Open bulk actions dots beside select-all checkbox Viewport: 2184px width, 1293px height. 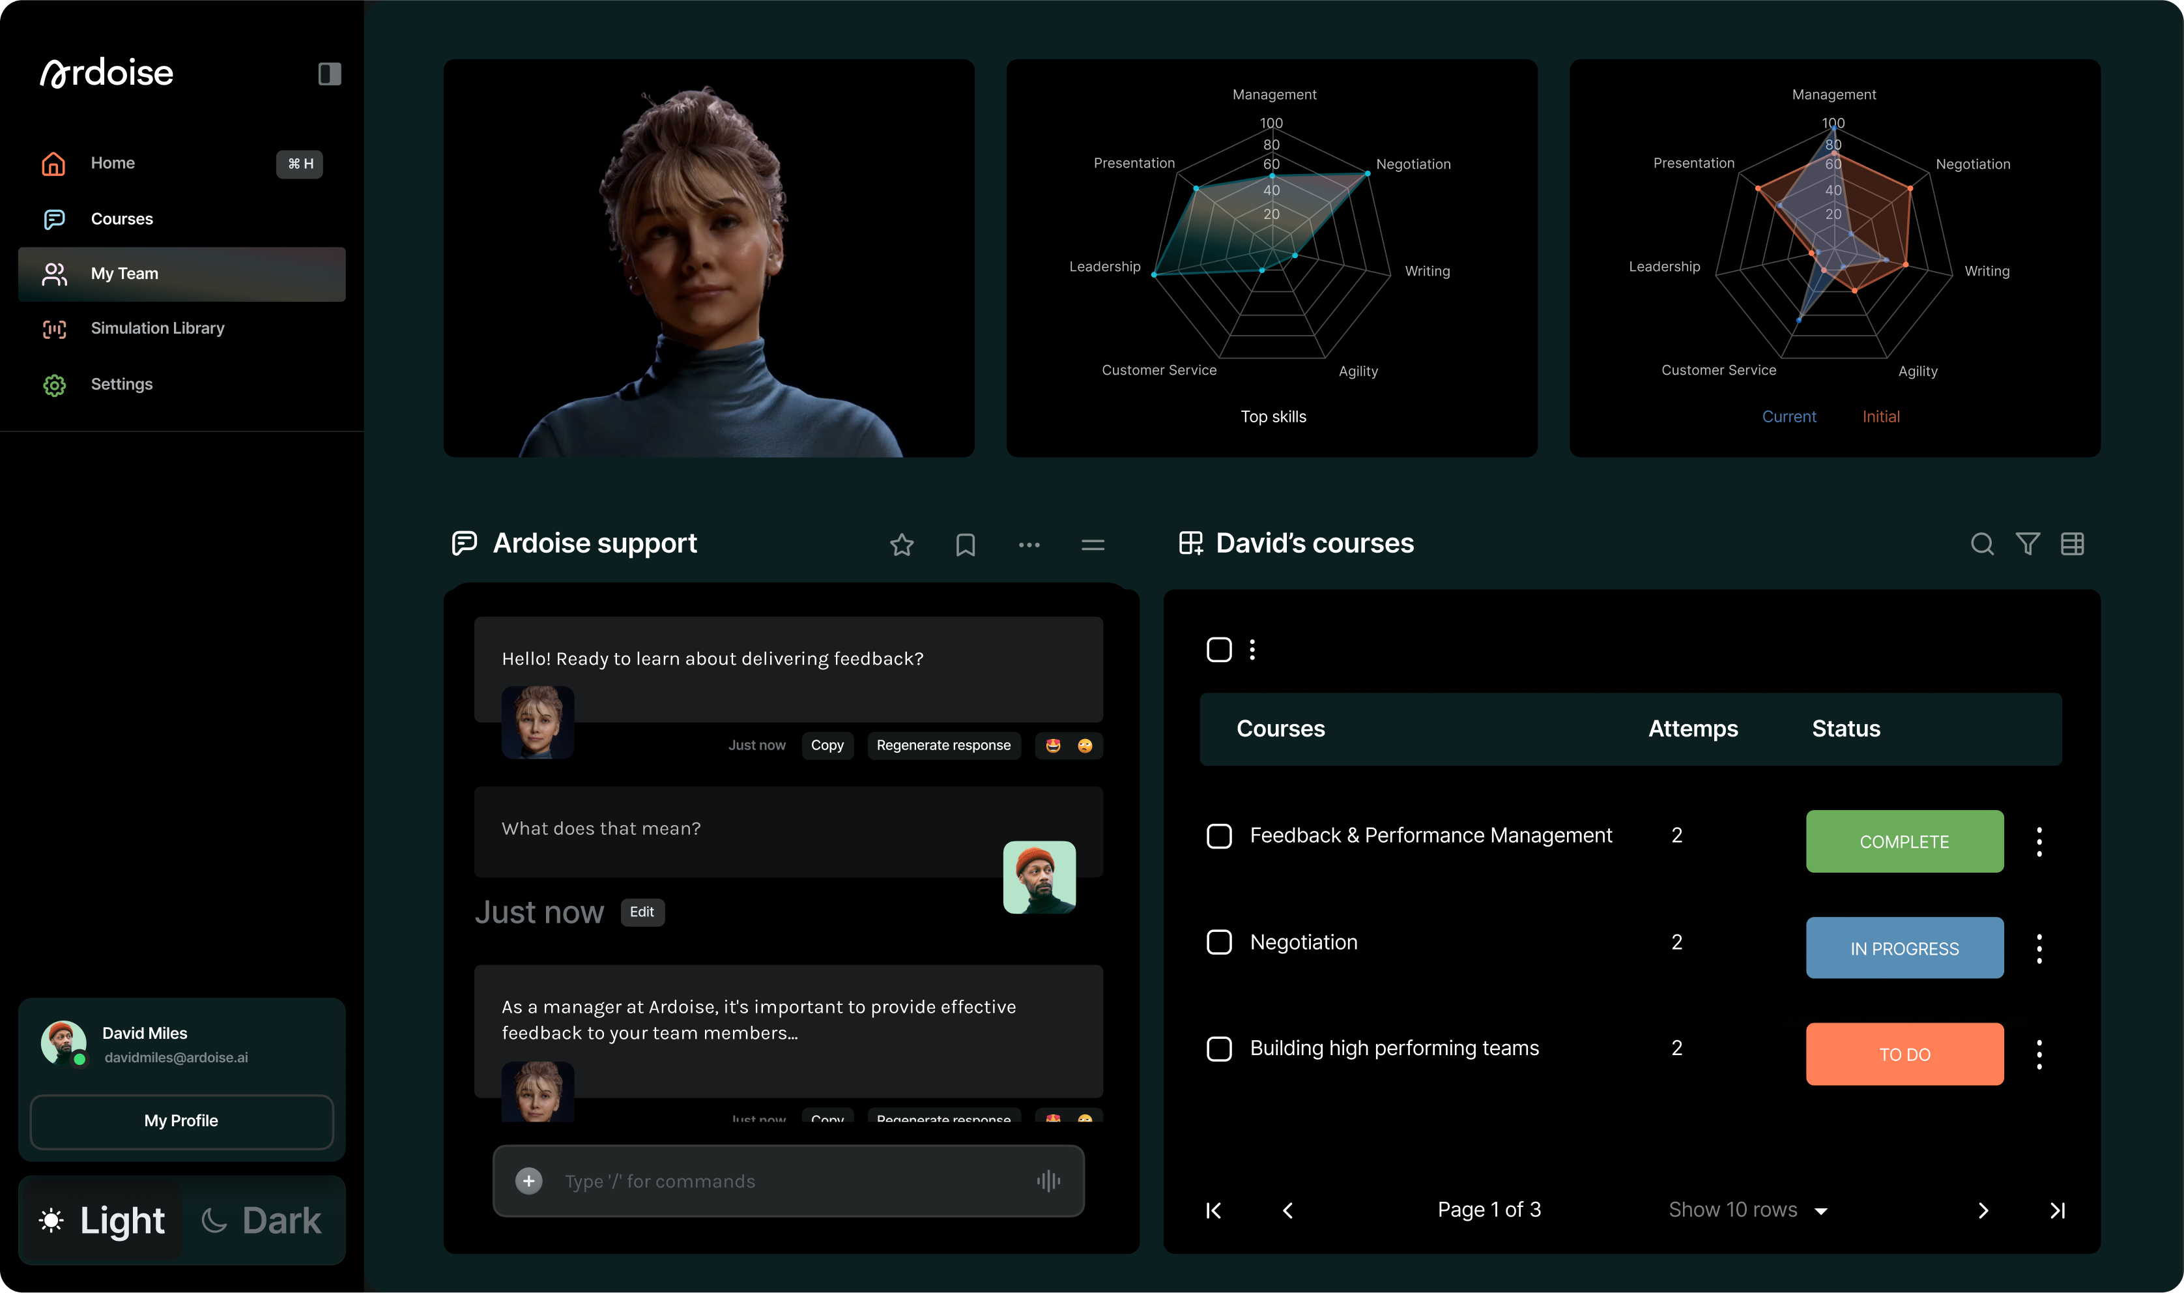[1252, 650]
